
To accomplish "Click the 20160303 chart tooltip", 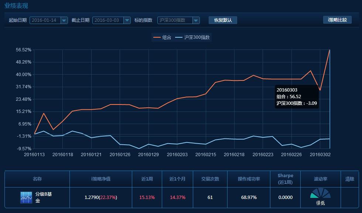I will pos(297,97).
